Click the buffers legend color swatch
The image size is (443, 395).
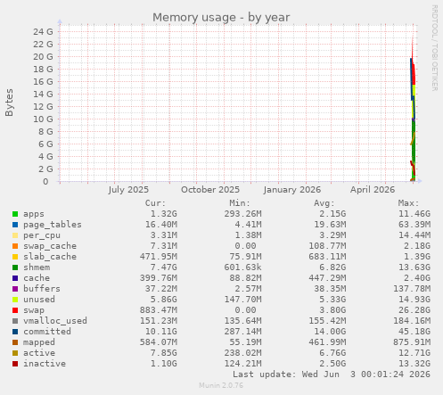(x=15, y=289)
